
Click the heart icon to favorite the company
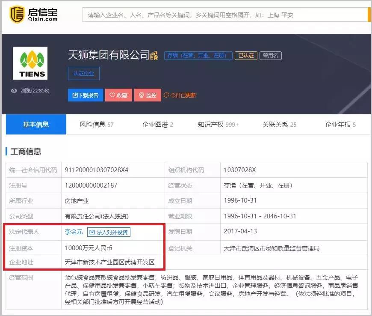click(x=113, y=95)
